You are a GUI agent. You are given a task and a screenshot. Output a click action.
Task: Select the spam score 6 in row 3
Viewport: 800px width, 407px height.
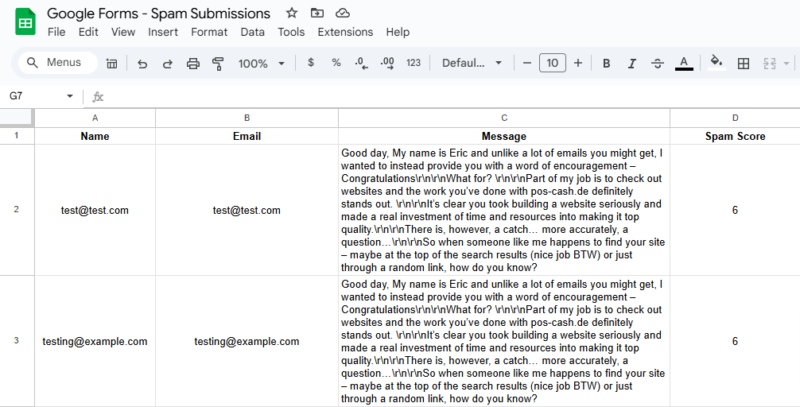click(736, 341)
